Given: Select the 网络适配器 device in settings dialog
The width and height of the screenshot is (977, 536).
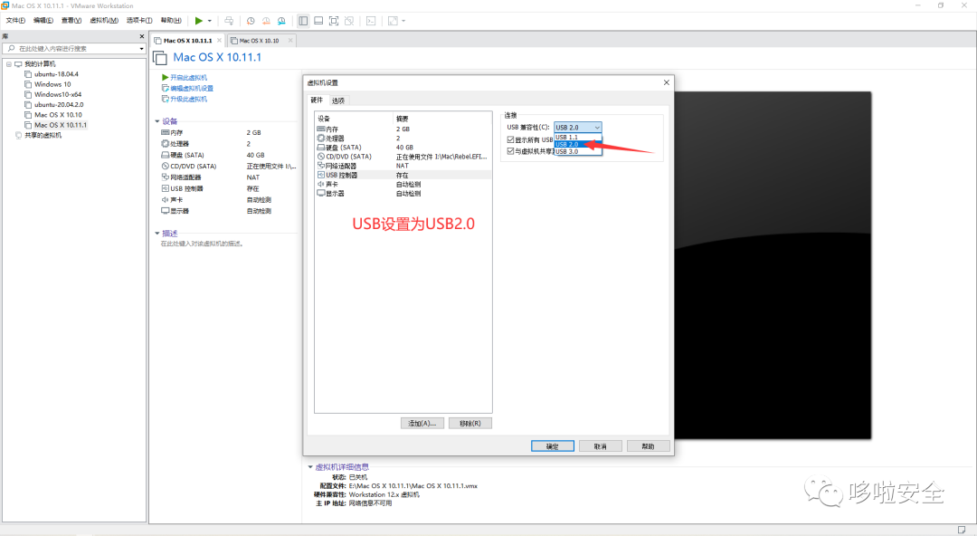Looking at the screenshot, I should [403, 166].
